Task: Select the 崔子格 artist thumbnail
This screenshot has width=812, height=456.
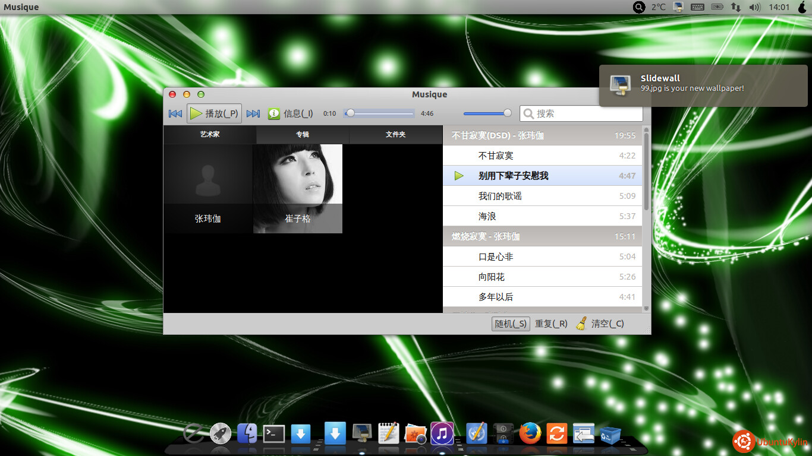Action: (x=298, y=189)
